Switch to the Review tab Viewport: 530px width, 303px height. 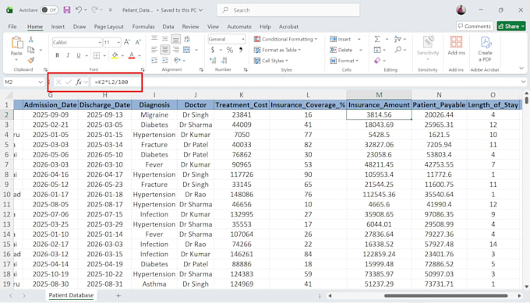click(x=190, y=26)
